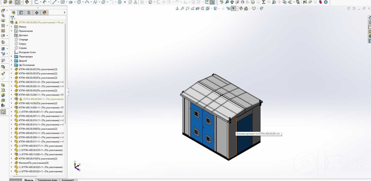371x181 pixels.
Task: Expand the Примечания node
Action: [12, 31]
